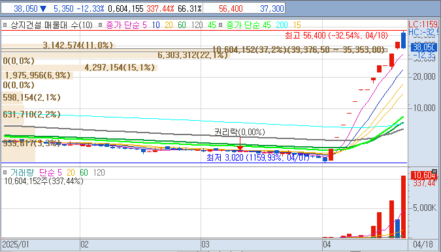Click the low price 37,300 in header

point(272,8)
